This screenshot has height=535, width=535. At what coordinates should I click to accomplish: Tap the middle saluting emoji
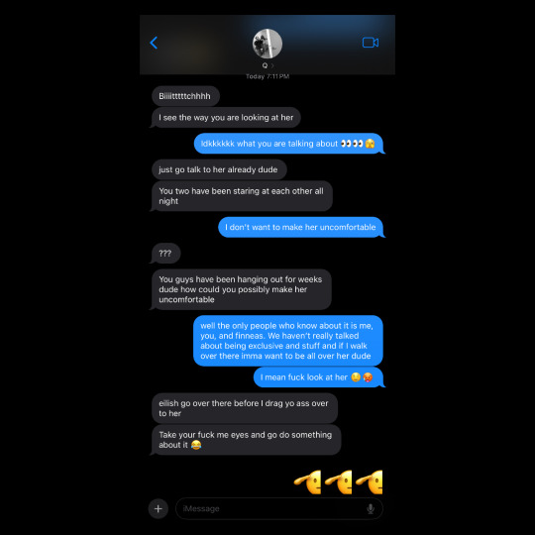(339, 481)
